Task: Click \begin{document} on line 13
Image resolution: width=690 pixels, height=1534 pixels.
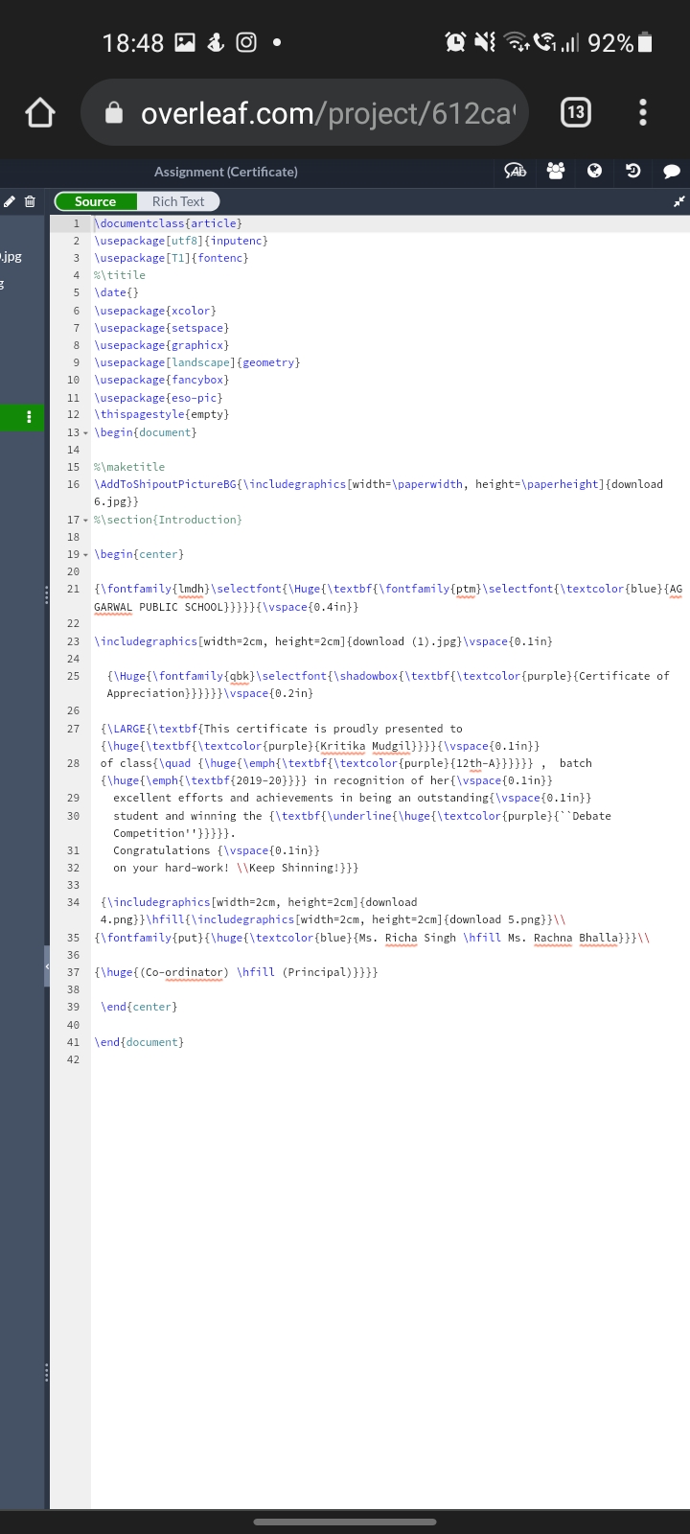Action: [146, 432]
